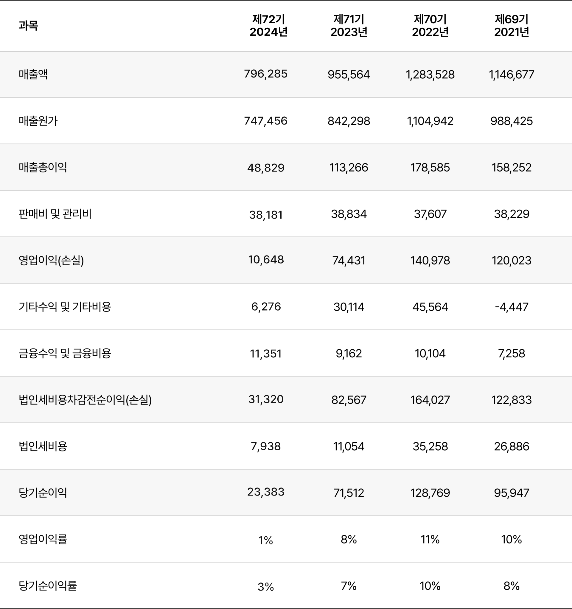The height and width of the screenshot is (609, 572).
Task: Click the 제69기 2021년 column header
Action: tap(512, 26)
